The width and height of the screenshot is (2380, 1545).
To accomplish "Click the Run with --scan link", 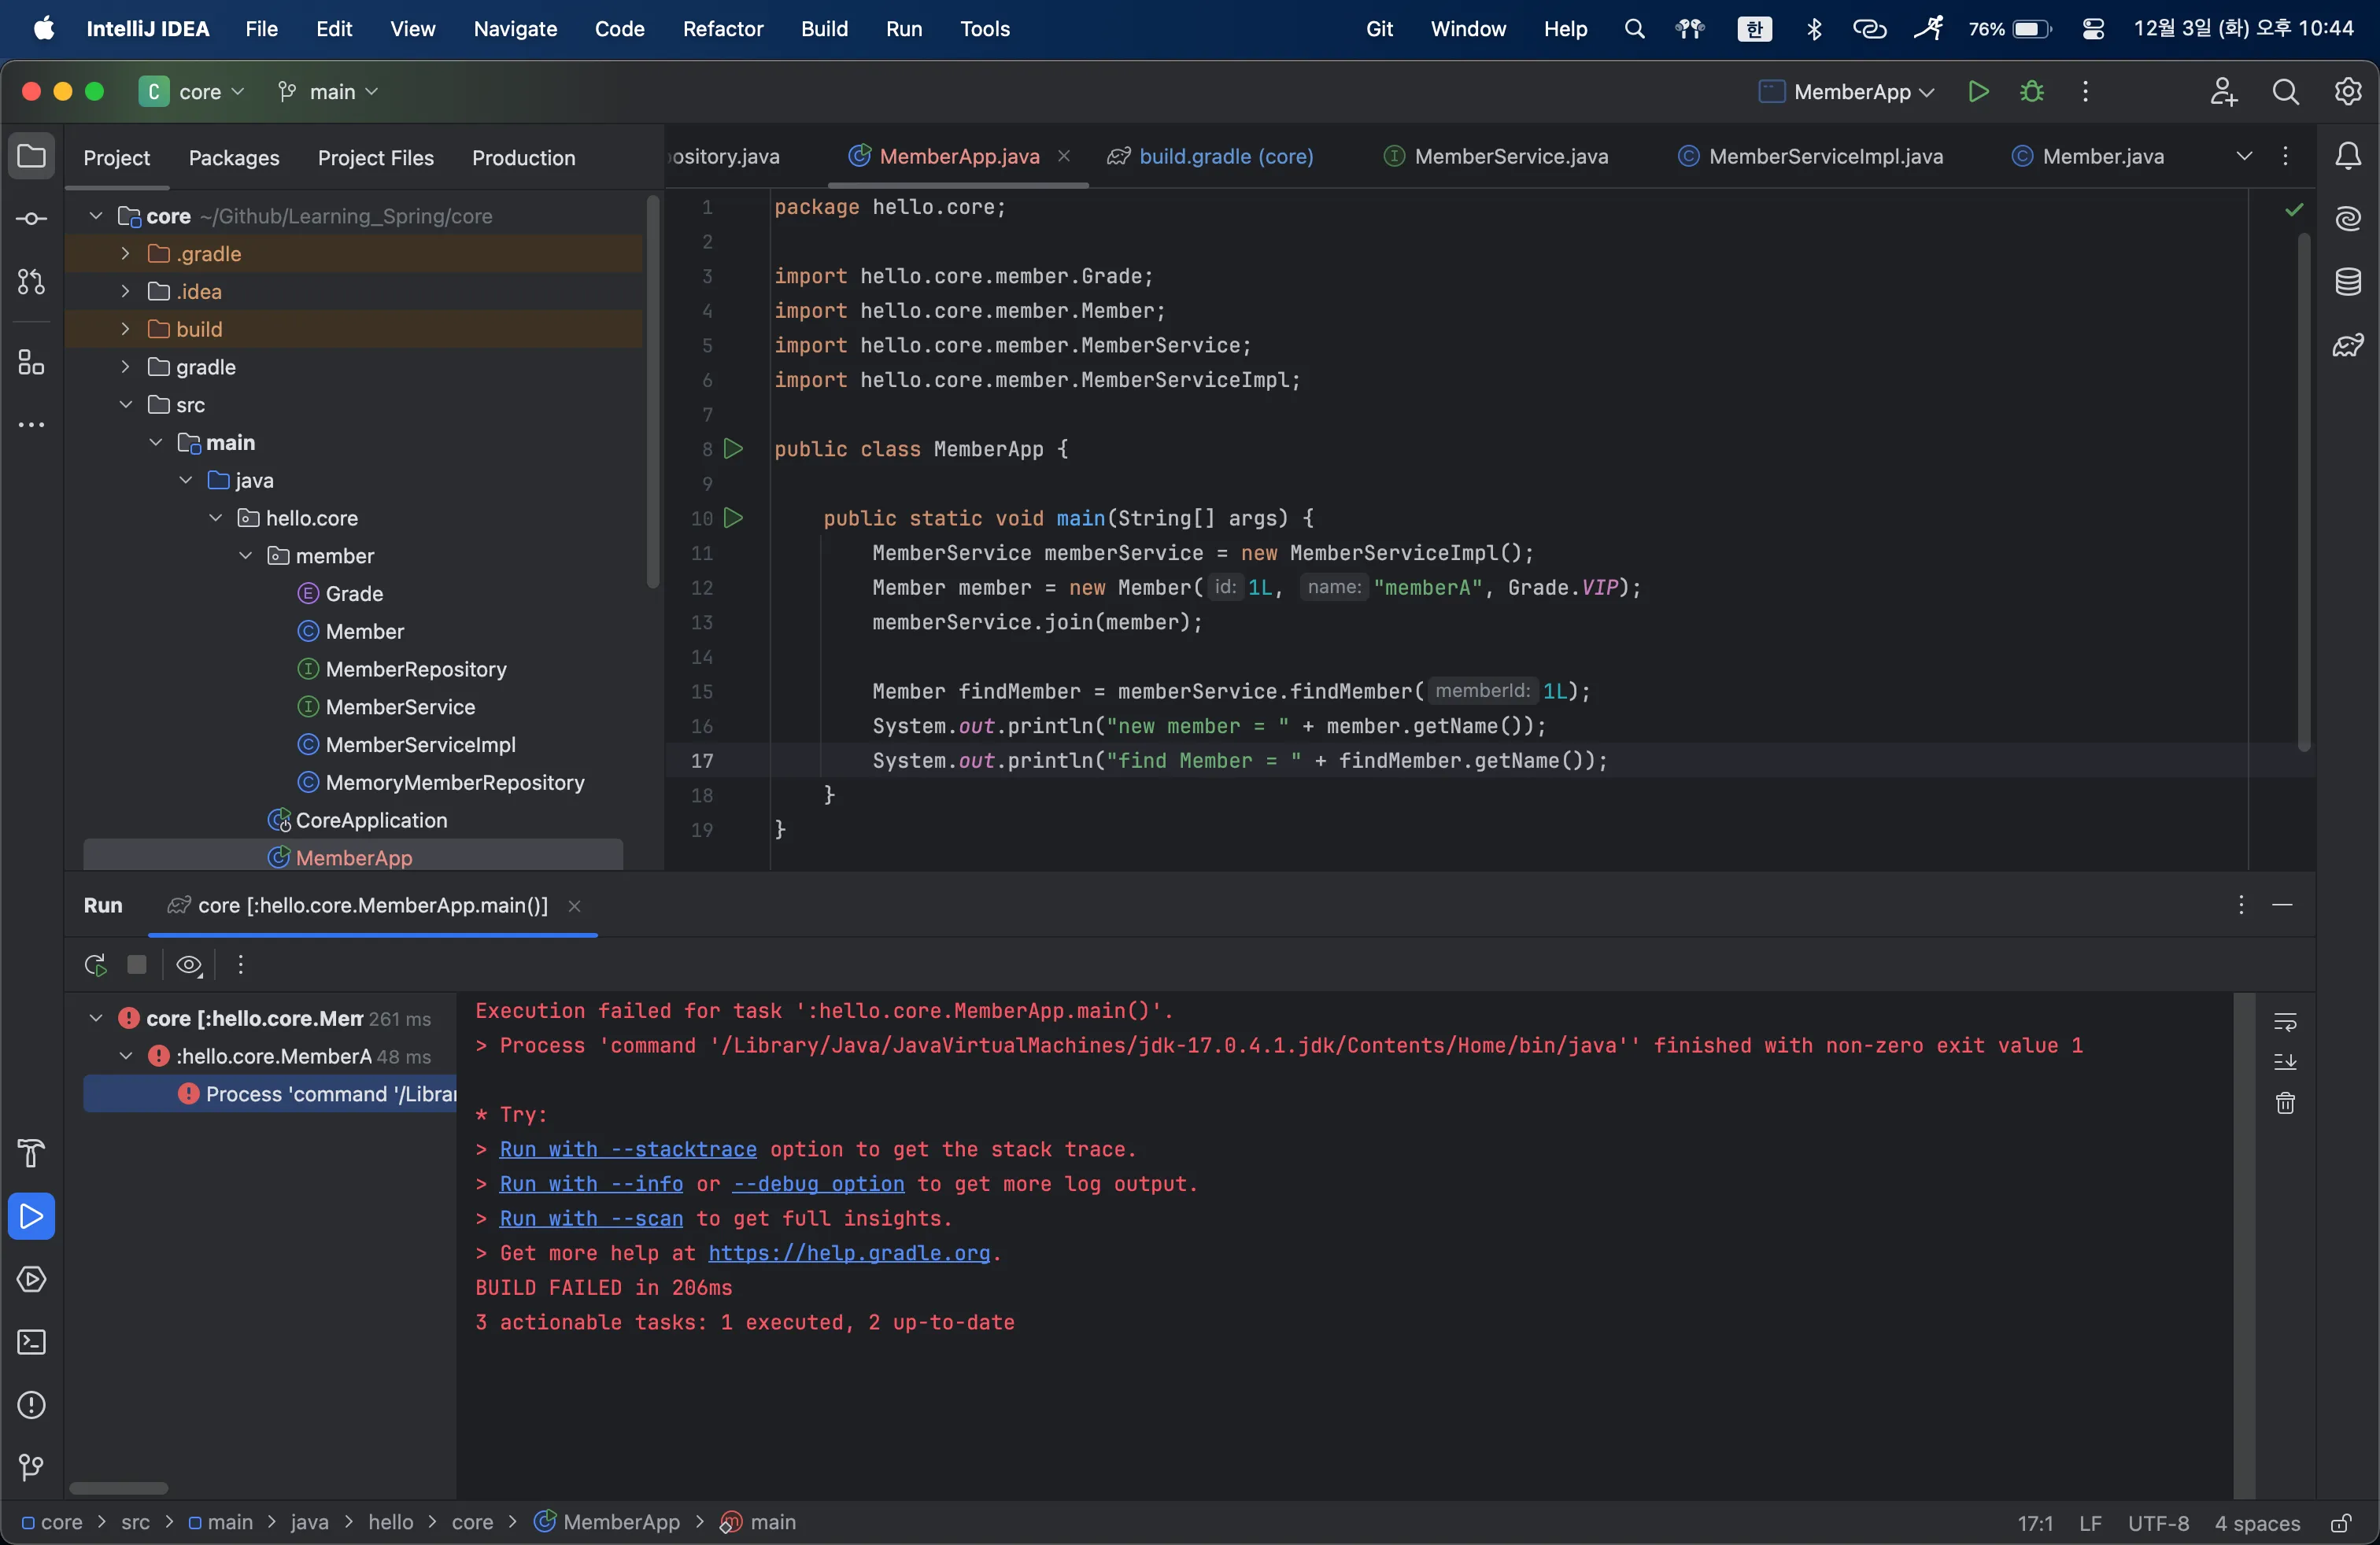I will [x=591, y=1219].
